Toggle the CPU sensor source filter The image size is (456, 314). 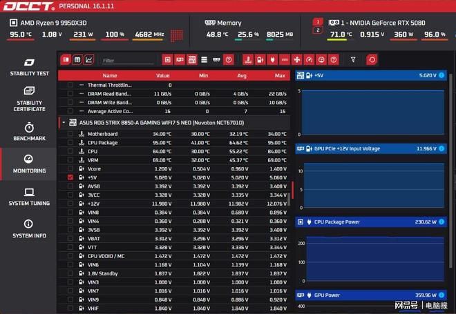167,60
